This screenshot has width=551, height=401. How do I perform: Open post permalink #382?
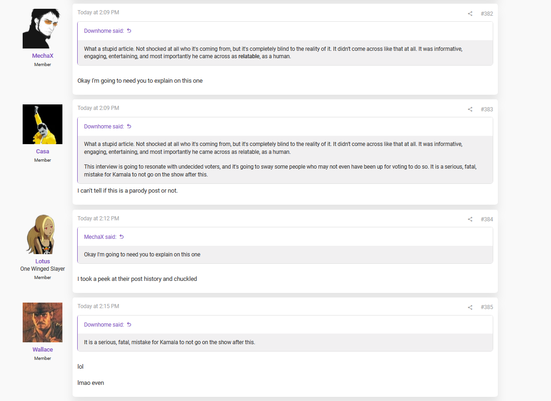pyautogui.click(x=487, y=14)
